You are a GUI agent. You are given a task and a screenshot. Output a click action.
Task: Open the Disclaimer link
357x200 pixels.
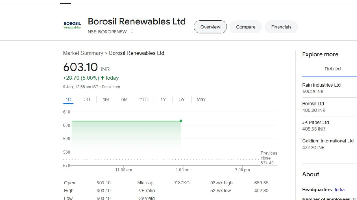(111, 87)
